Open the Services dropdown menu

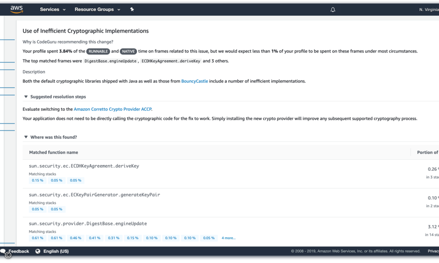(x=53, y=9)
